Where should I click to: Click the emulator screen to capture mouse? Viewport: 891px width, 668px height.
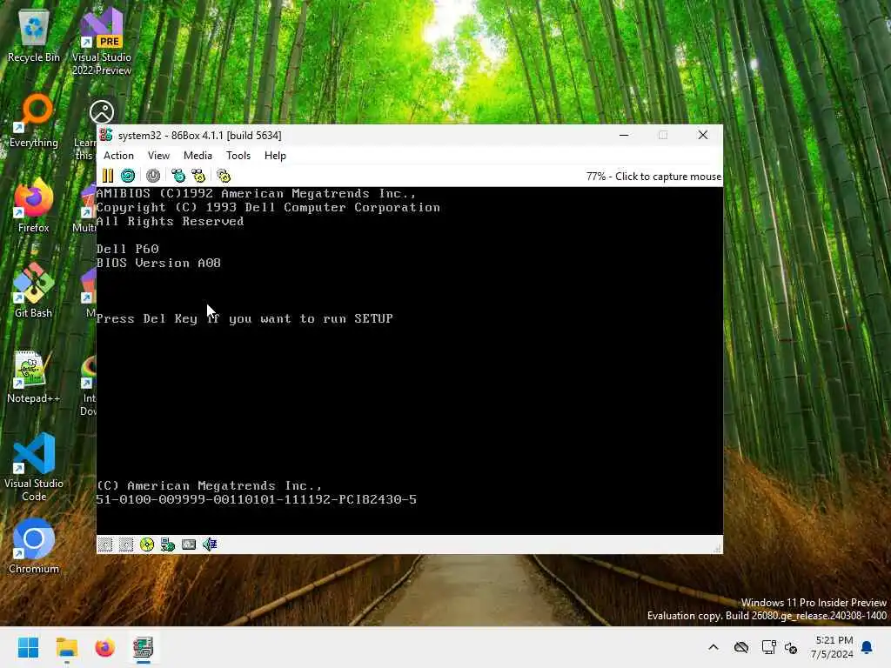point(409,360)
